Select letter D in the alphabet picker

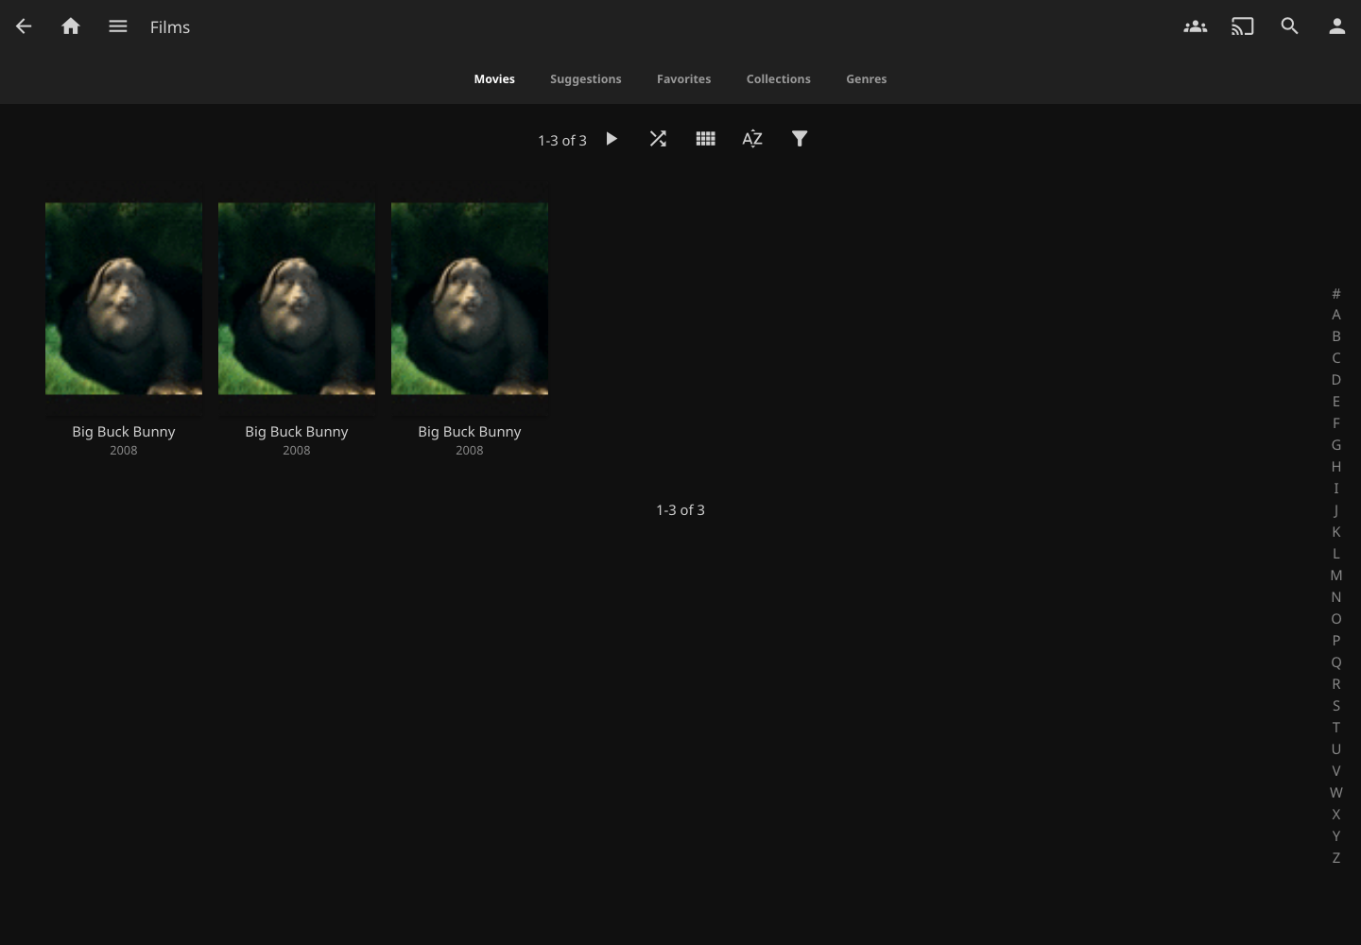pyautogui.click(x=1336, y=379)
